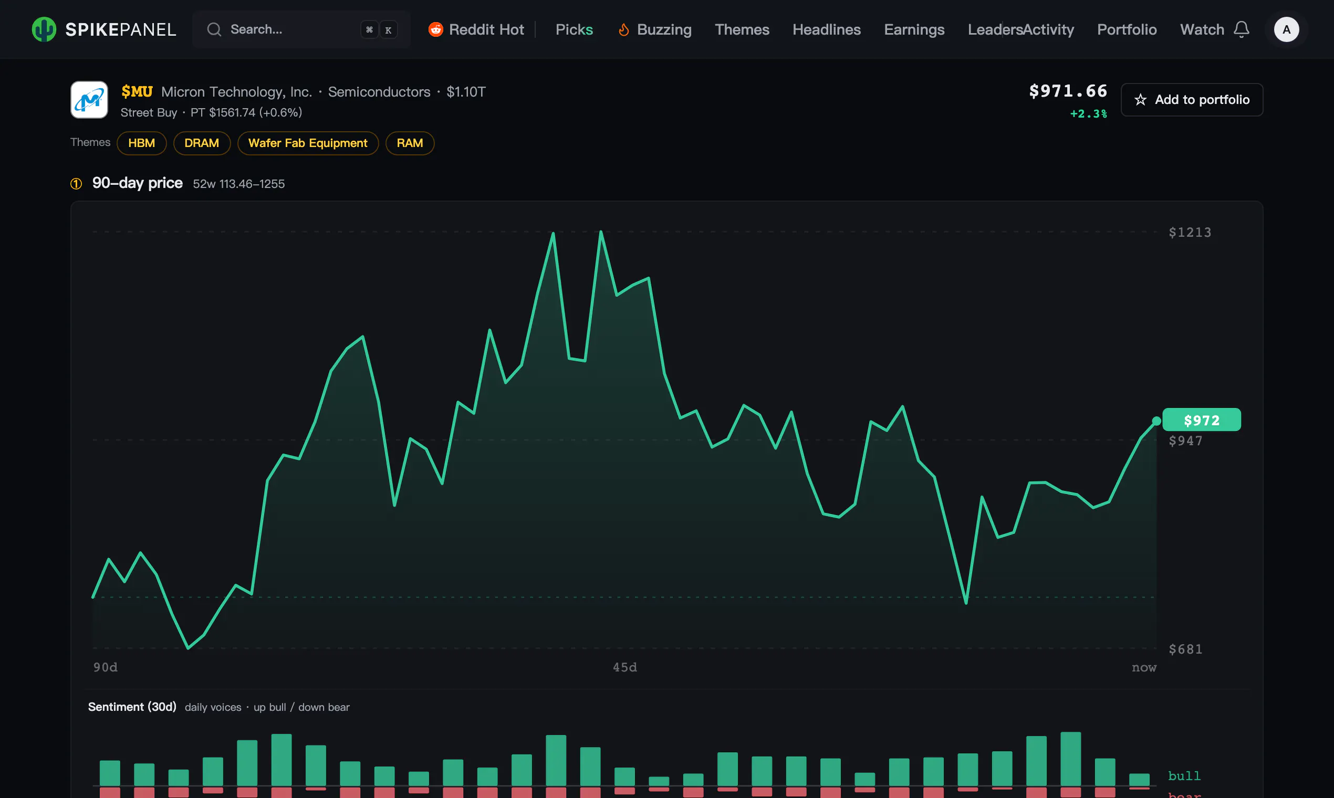Click the ⌘K keyboard shortcut hint
The image size is (1334, 798).
coord(379,29)
